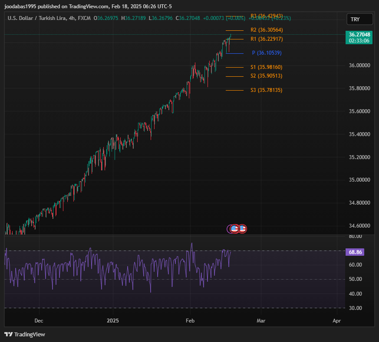Select the R1 (36.22917) resistance label
Viewport: 379px width, 342px height.
pyautogui.click(x=267, y=39)
